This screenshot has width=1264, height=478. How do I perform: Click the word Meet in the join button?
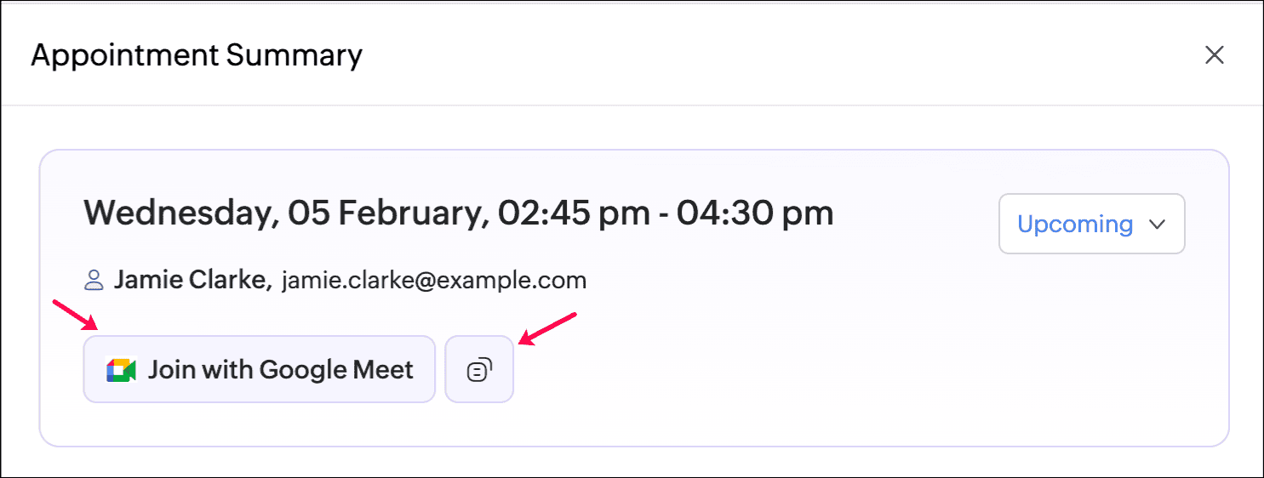coord(380,370)
